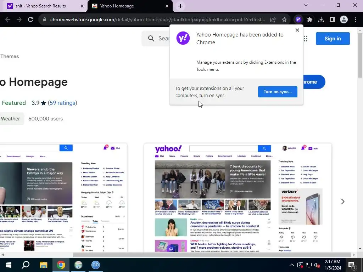Open Chrome from the taskbar

point(61,265)
